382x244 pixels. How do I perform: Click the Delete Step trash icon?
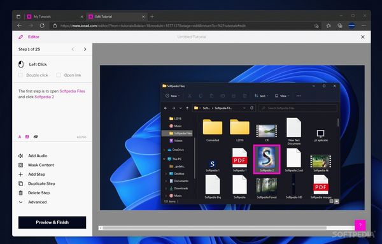(21, 193)
